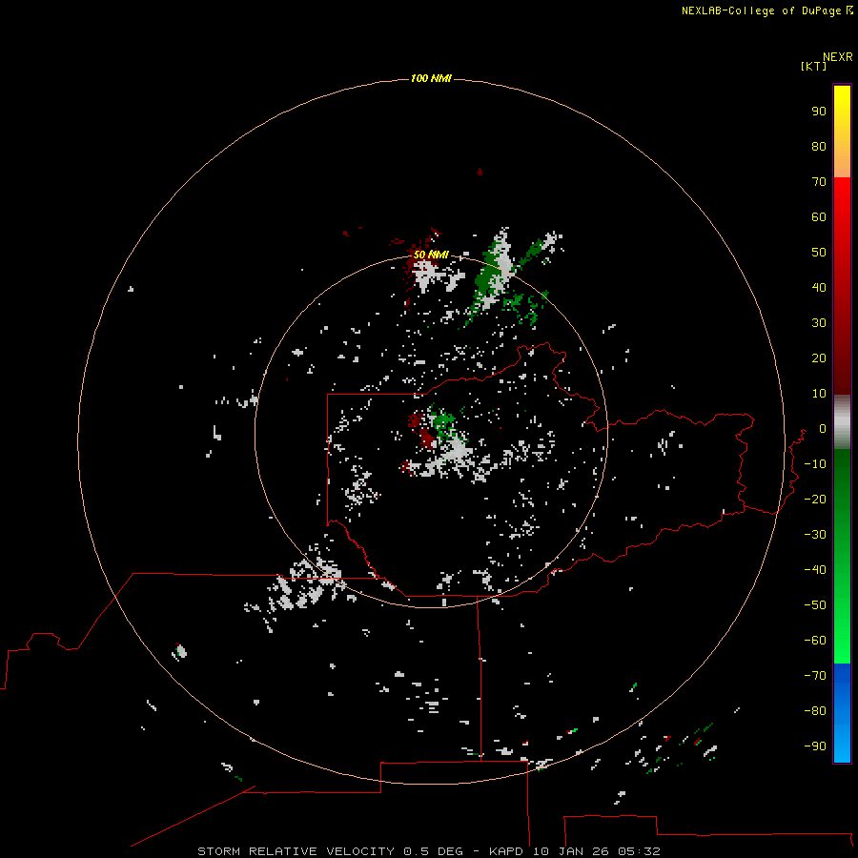
Task: Click the STORM RELATIVE VELOCITY title text
Action: [296, 851]
